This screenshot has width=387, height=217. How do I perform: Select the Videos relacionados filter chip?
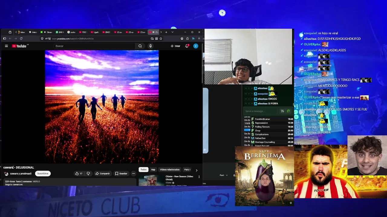(170, 170)
